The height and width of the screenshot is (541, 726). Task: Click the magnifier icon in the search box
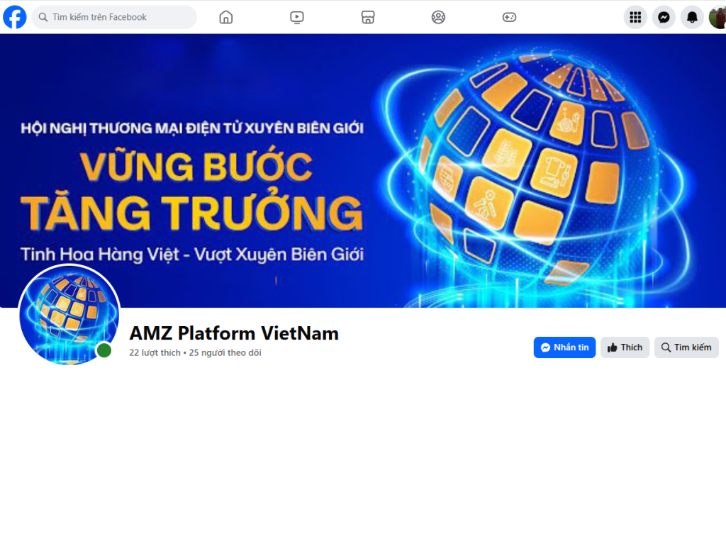43,17
